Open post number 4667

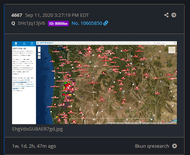pos(17,15)
